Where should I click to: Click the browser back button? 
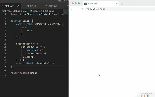click(72, 9)
